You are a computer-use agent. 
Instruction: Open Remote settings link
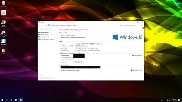[x=44, y=35]
